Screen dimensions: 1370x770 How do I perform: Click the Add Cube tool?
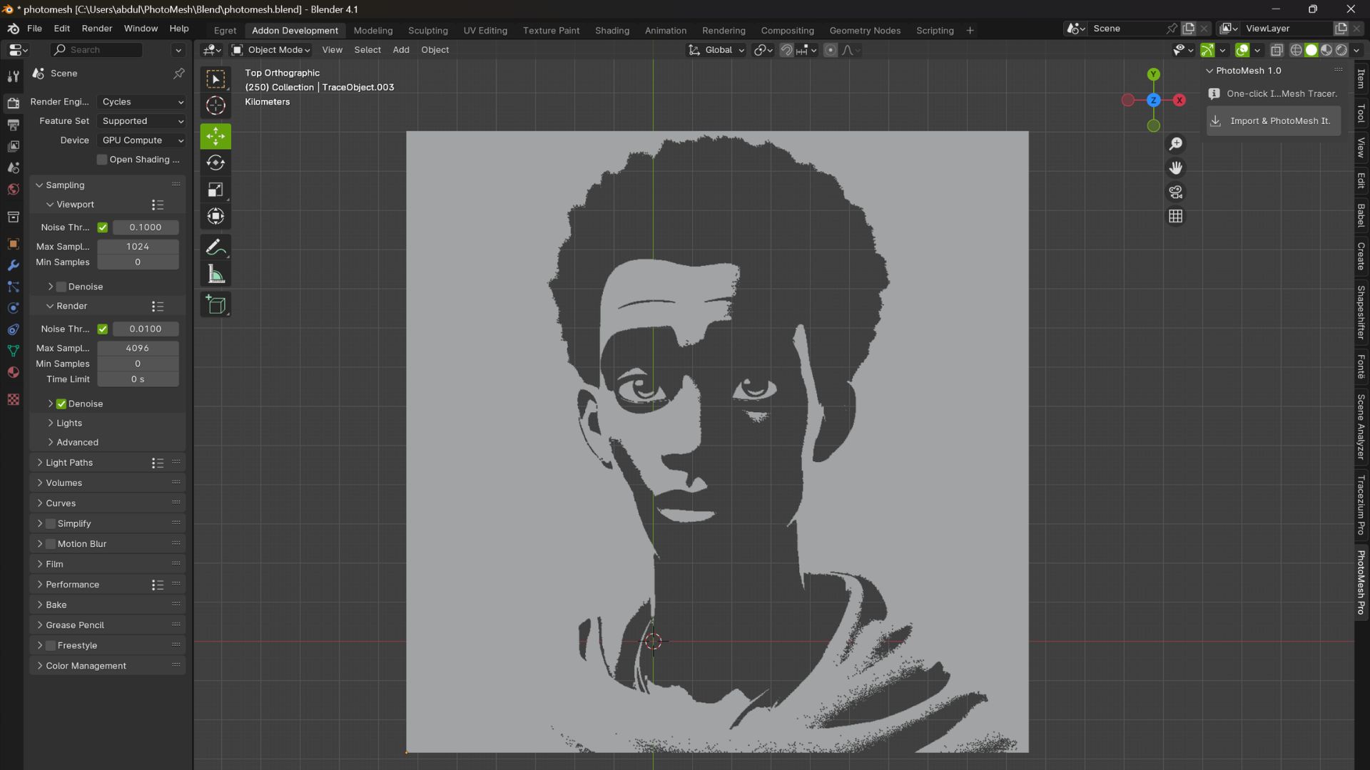coord(215,305)
